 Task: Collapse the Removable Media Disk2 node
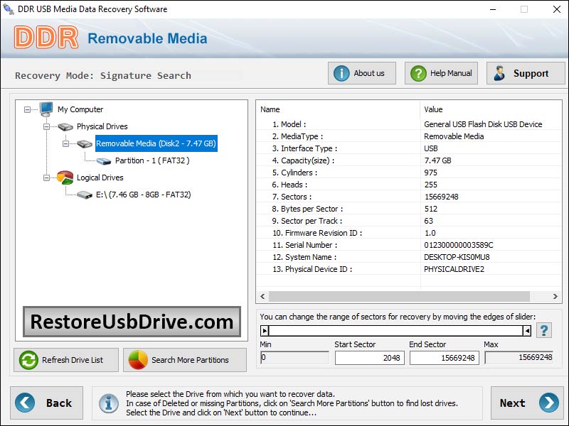point(65,143)
